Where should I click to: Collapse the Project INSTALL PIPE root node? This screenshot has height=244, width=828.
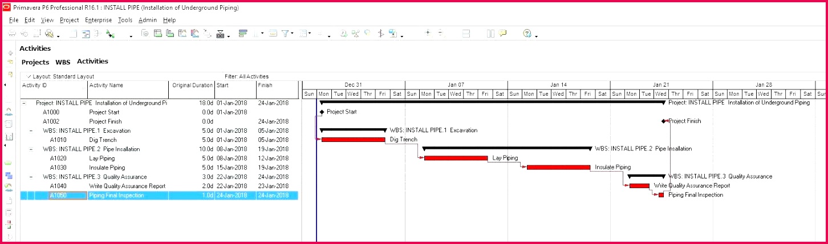coord(23,103)
